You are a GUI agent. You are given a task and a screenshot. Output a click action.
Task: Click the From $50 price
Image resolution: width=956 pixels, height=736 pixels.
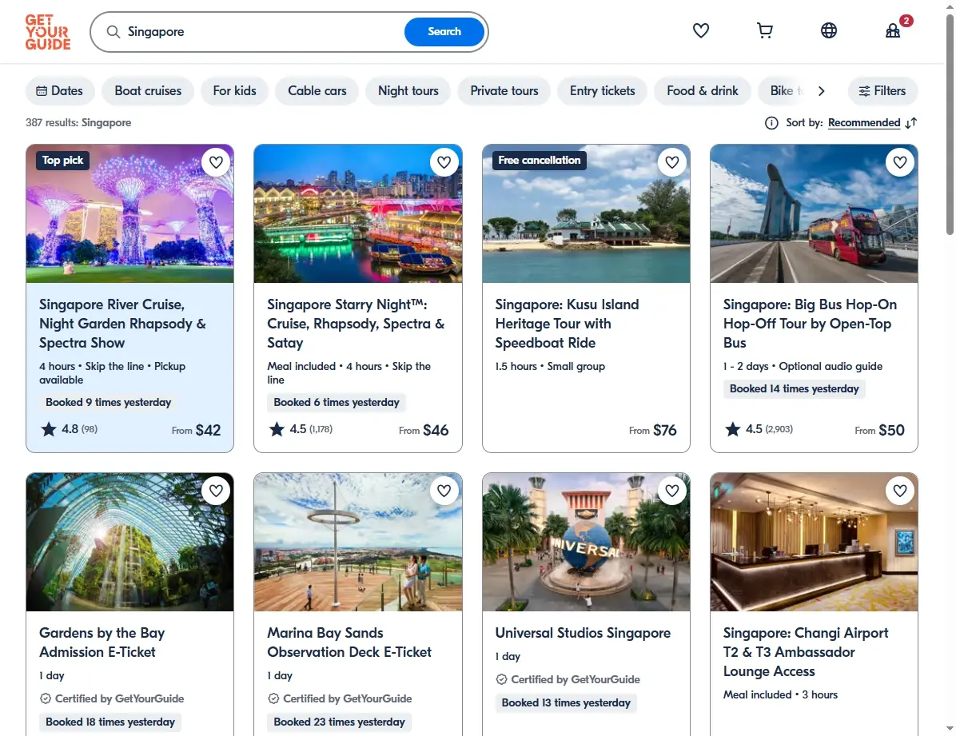coord(879,430)
